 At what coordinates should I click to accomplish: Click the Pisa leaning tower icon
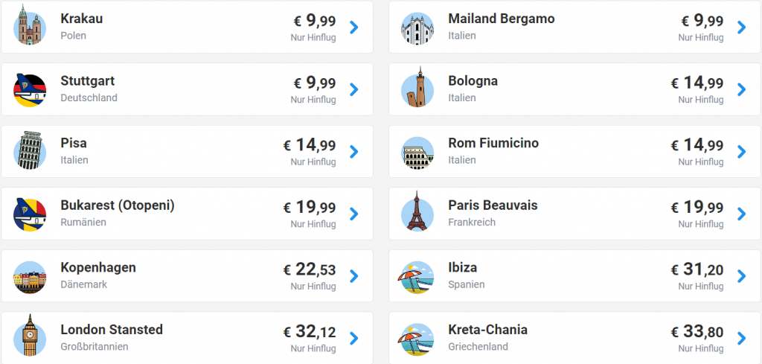[30, 150]
